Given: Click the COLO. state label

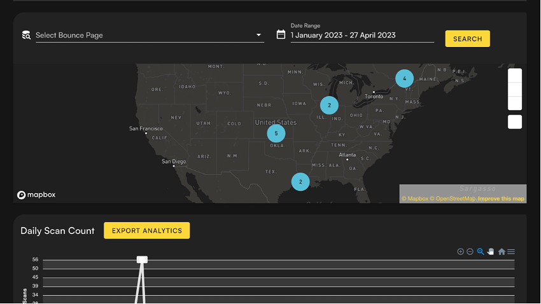Looking at the screenshot, I should pyautogui.click(x=235, y=124).
